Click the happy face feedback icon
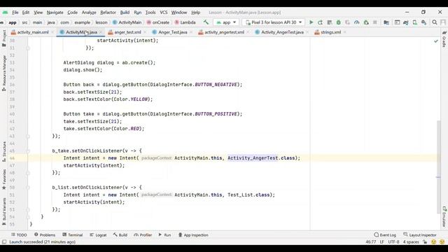 click(434, 241)
